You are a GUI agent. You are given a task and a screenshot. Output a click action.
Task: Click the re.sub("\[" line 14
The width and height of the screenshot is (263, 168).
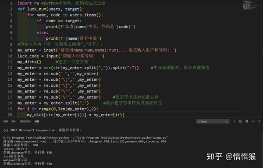click(x=59, y=79)
